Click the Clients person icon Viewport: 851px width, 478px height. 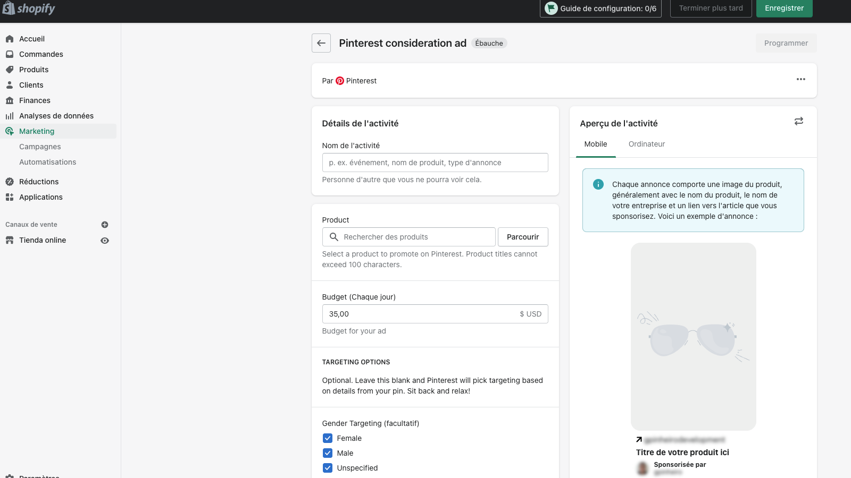coord(10,85)
